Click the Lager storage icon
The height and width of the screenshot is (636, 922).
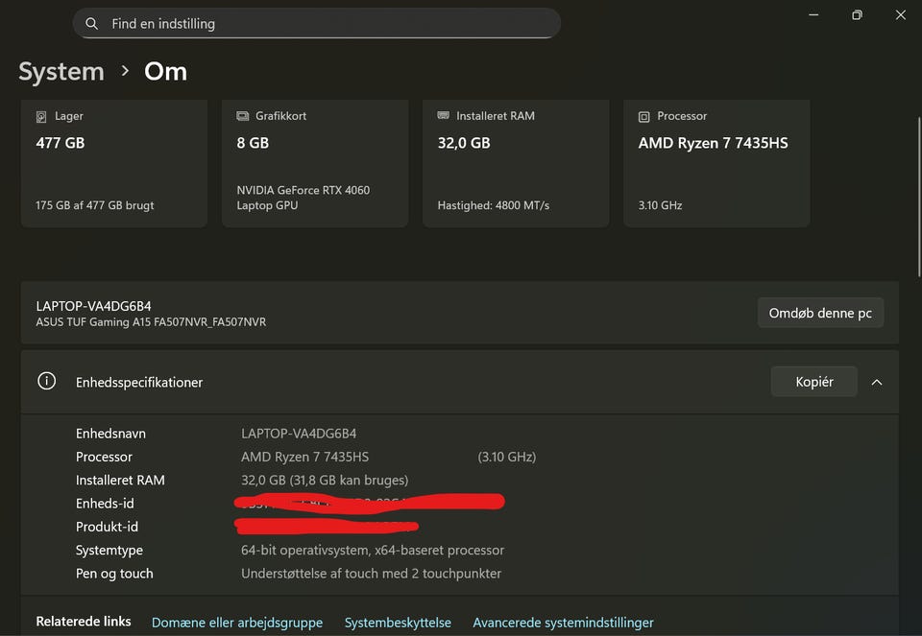[x=41, y=116]
